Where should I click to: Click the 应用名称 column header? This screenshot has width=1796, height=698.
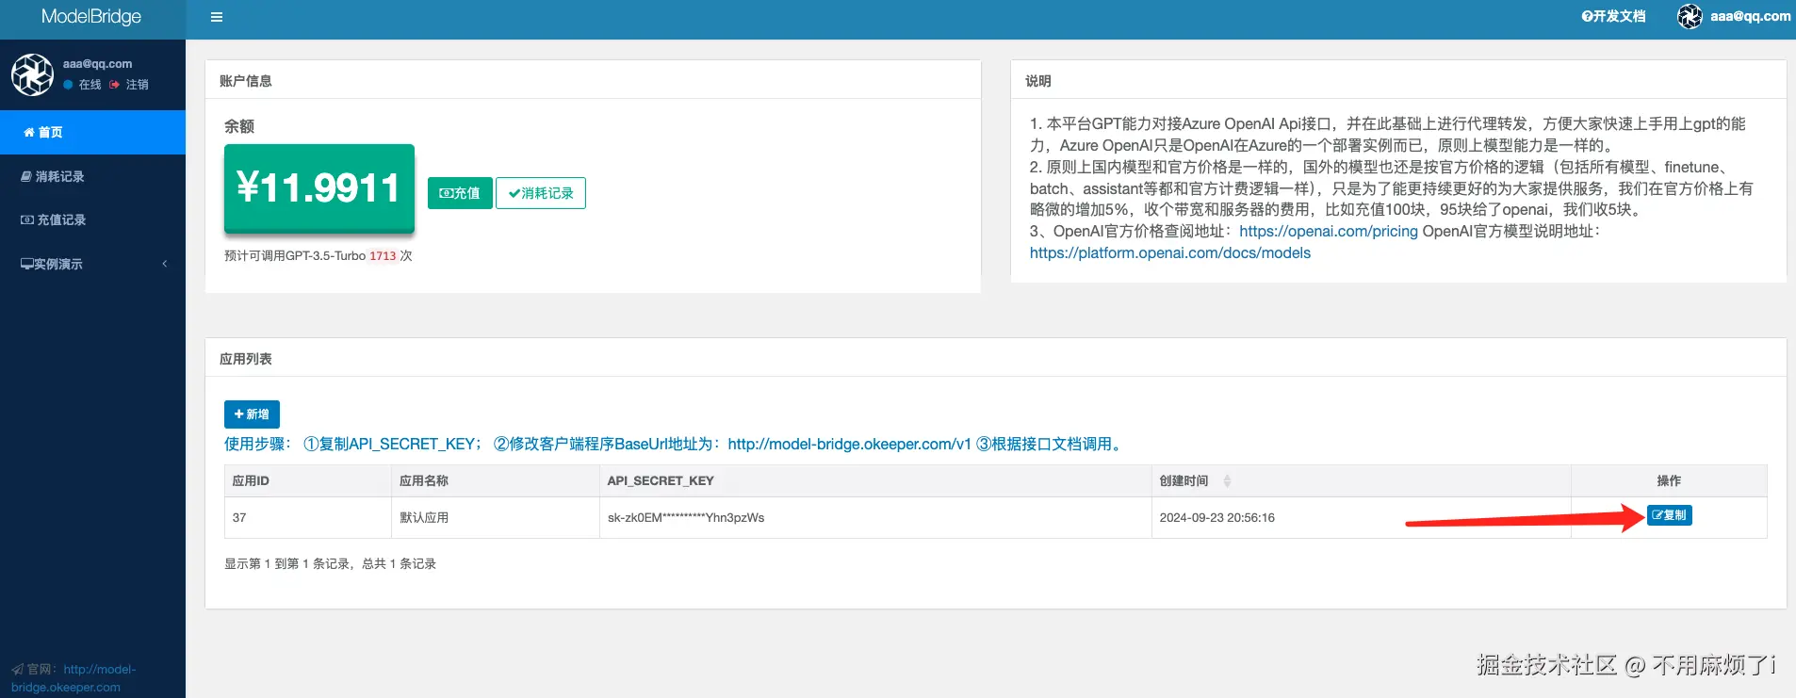(495, 480)
